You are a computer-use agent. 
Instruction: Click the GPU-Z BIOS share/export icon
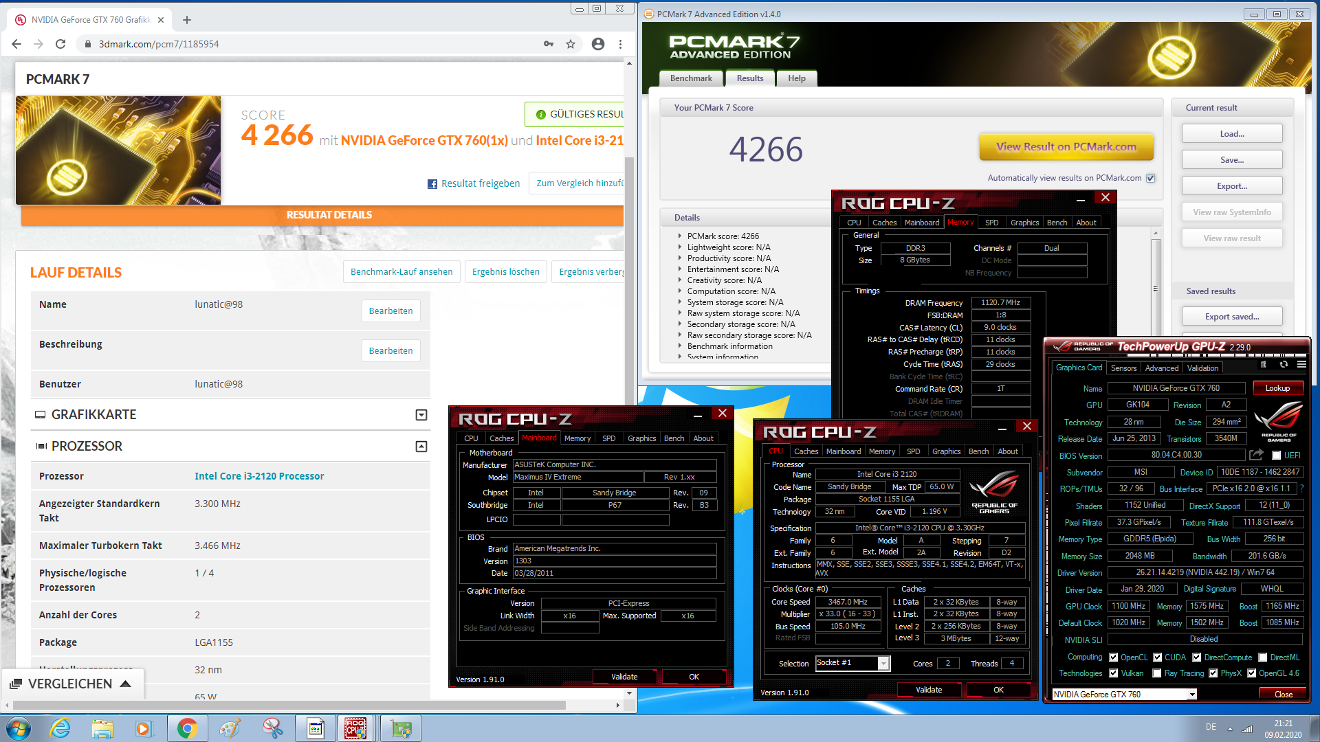click(1256, 455)
